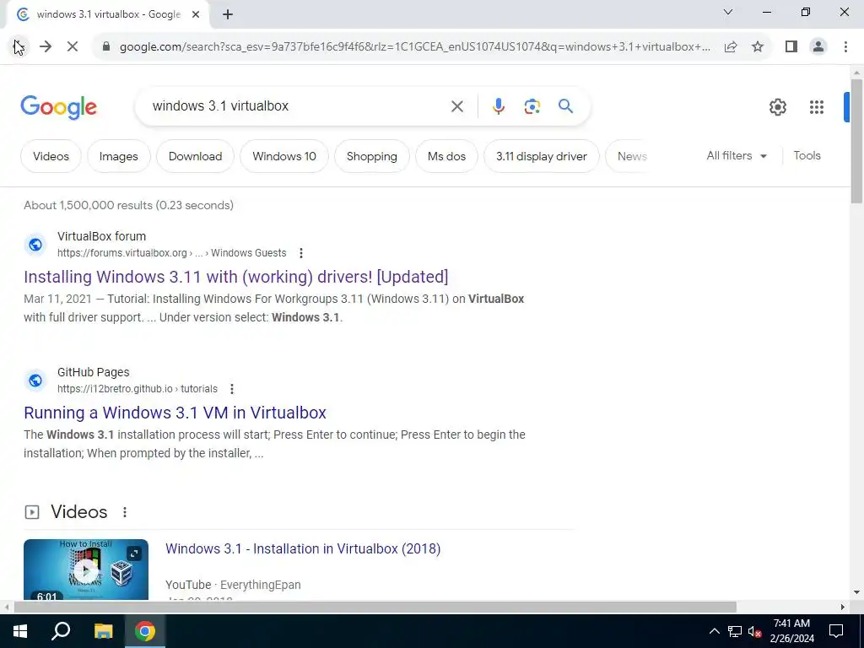The height and width of the screenshot is (648, 864).
Task: Click the Chrome taskbar icon
Action: pyautogui.click(x=145, y=631)
